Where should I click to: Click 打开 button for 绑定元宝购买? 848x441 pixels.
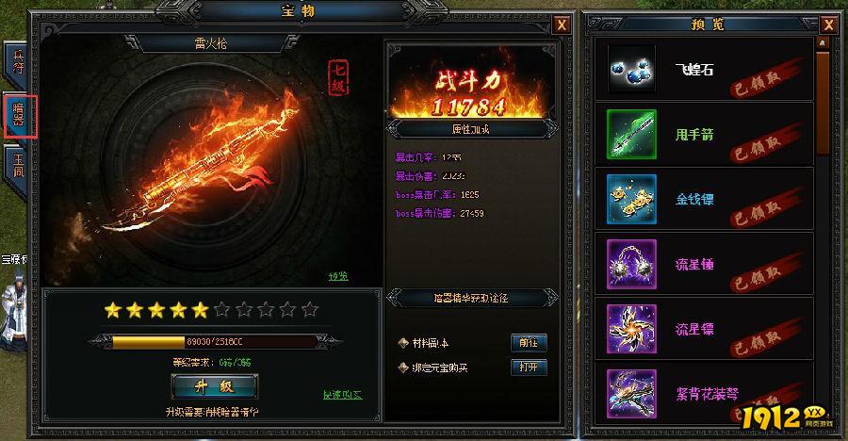(x=529, y=367)
